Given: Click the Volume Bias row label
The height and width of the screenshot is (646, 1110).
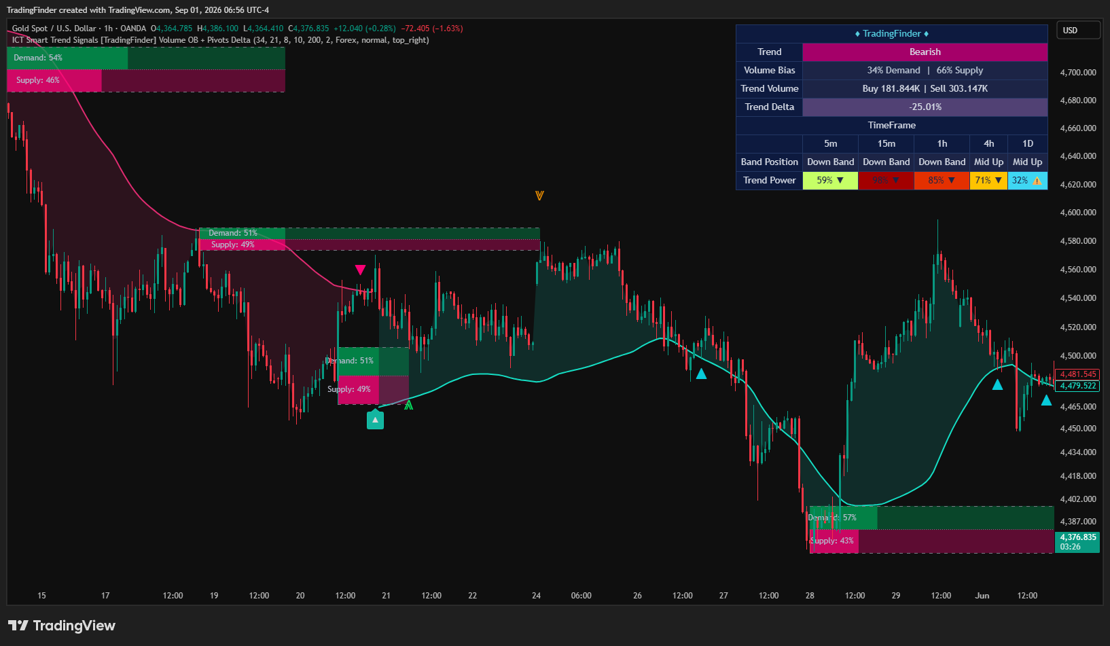Looking at the screenshot, I should pyautogui.click(x=769, y=71).
